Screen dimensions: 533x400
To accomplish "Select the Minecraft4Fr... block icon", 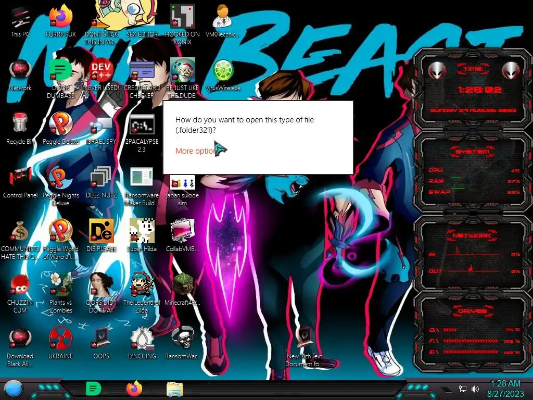I will [x=182, y=289].
